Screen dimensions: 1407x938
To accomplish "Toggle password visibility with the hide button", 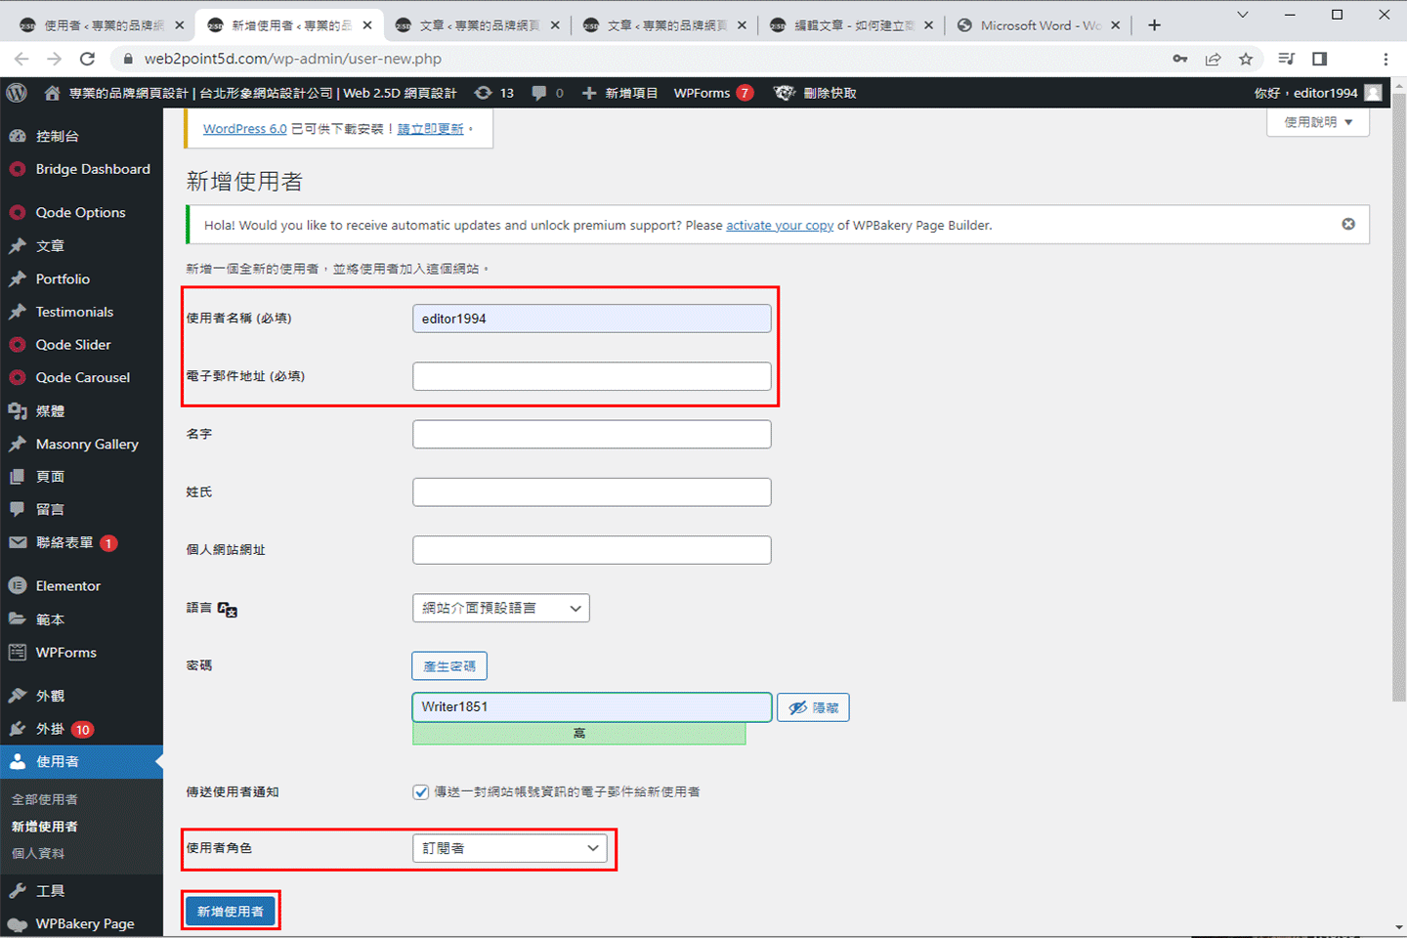I will 813,707.
